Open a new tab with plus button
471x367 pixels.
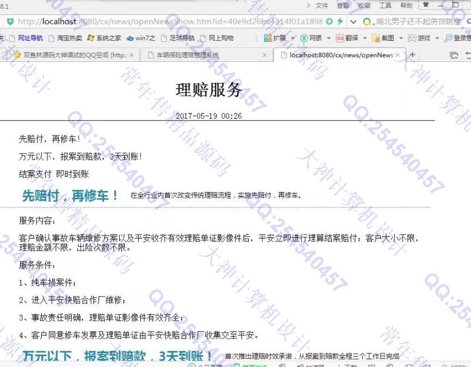point(413,54)
